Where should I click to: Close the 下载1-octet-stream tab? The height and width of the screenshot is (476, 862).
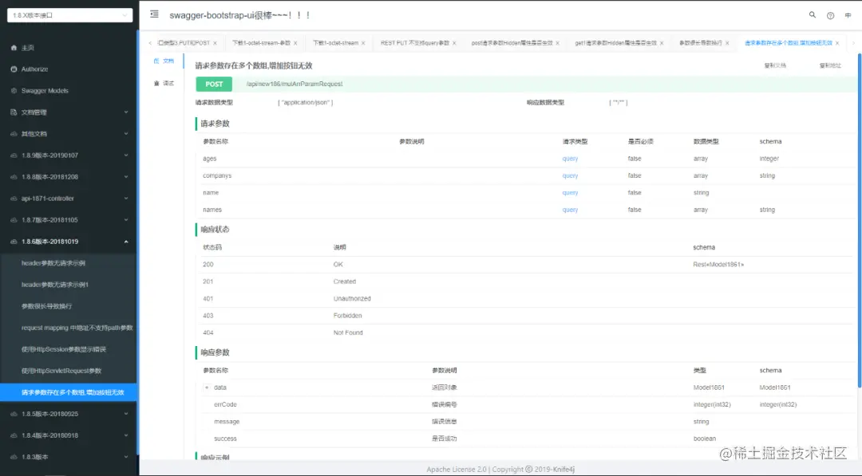click(363, 43)
